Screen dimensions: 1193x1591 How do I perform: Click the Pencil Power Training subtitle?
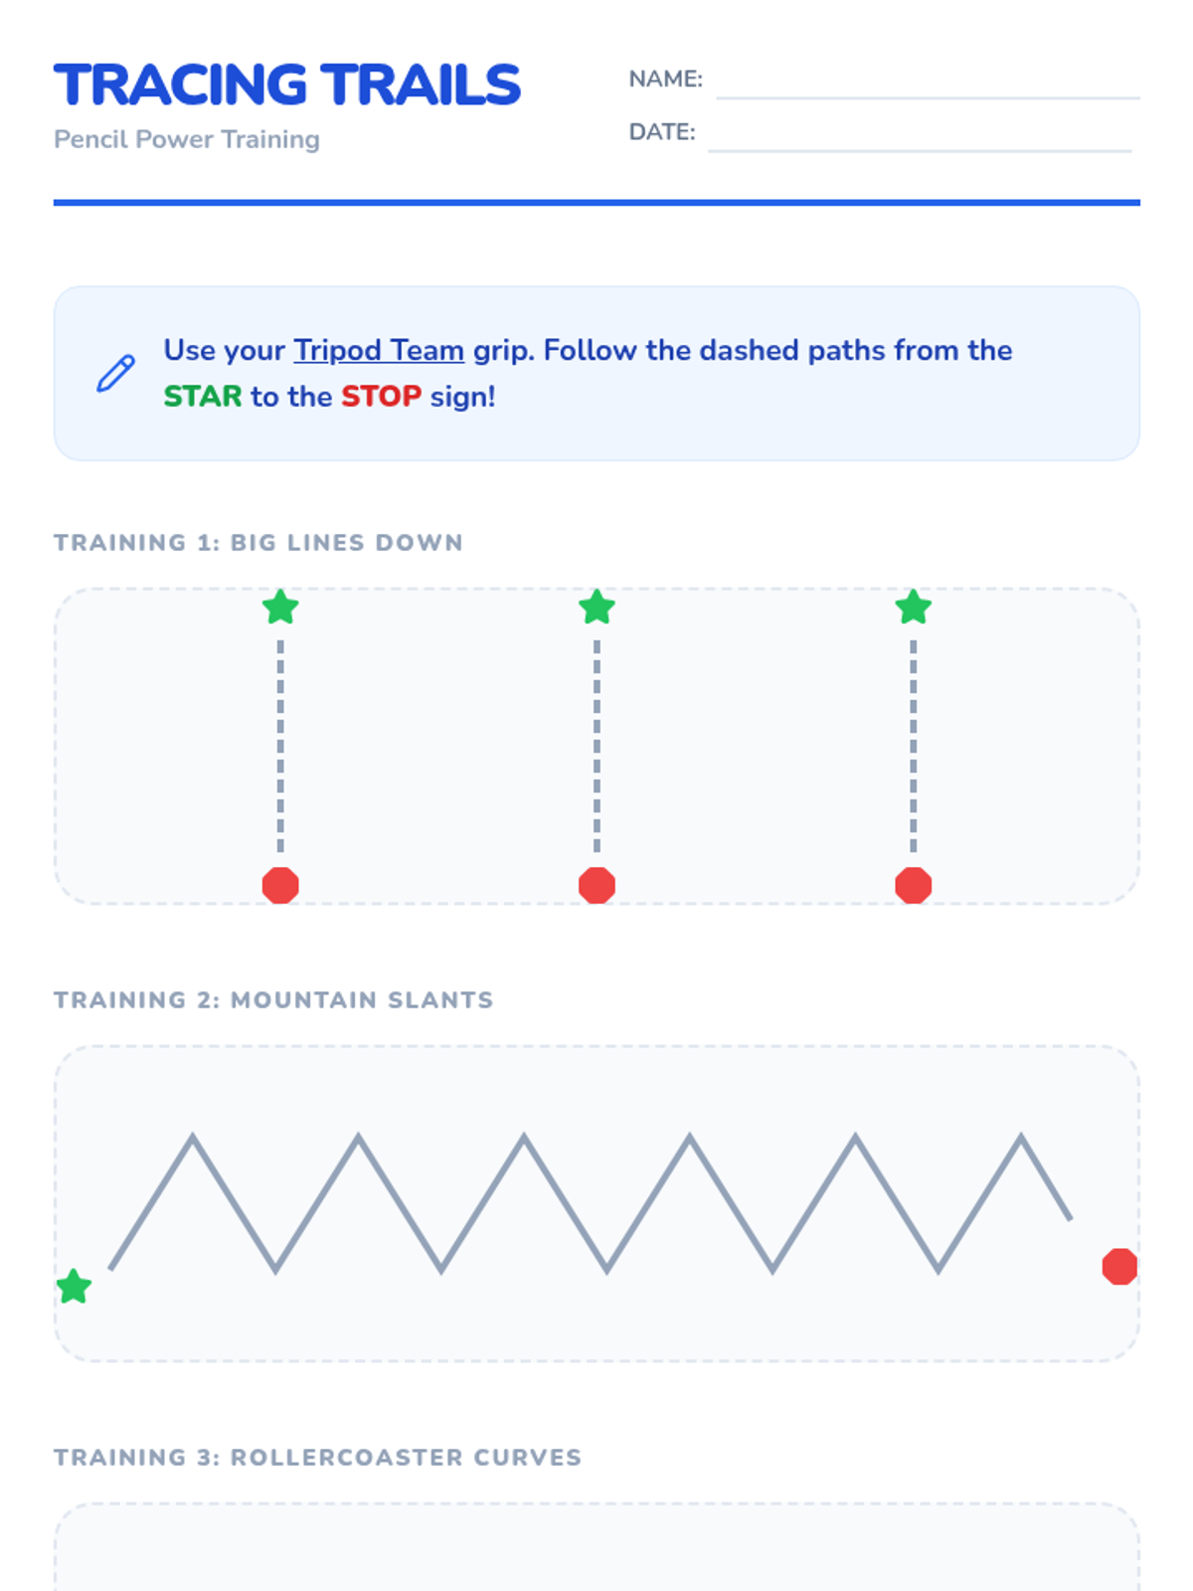[x=187, y=139]
